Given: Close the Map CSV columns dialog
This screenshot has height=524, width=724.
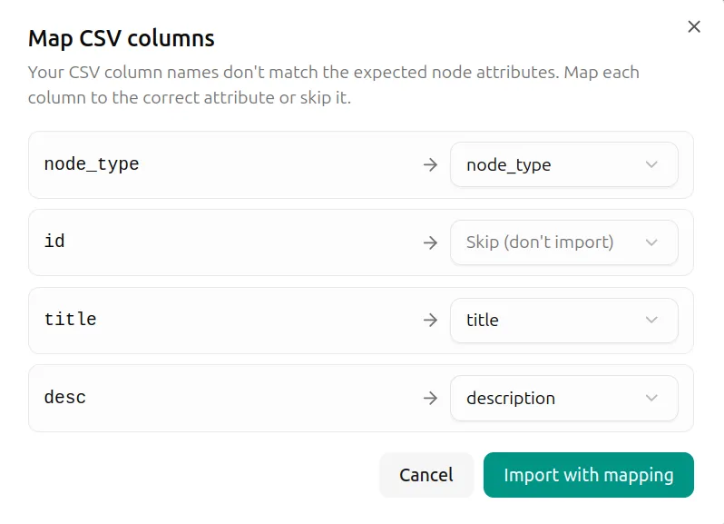Looking at the screenshot, I should [x=693, y=27].
